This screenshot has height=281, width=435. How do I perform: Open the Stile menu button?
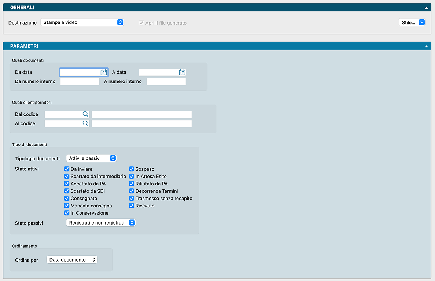point(412,22)
